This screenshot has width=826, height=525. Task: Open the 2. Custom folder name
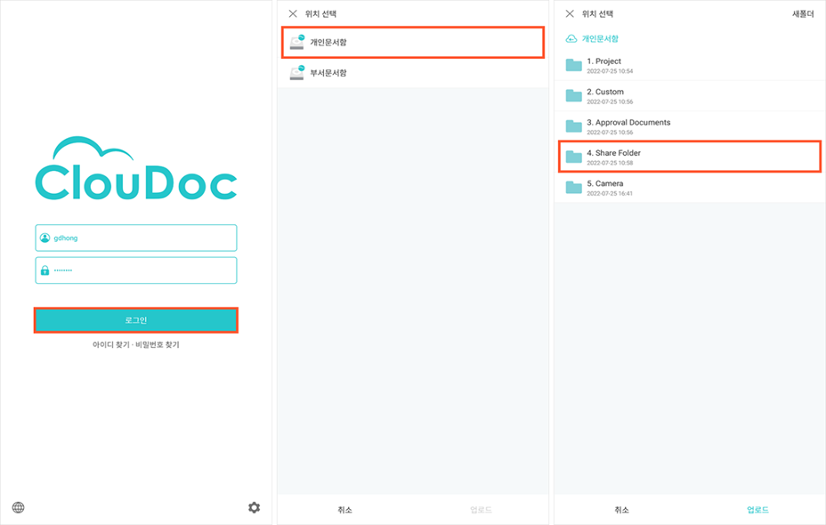point(605,92)
